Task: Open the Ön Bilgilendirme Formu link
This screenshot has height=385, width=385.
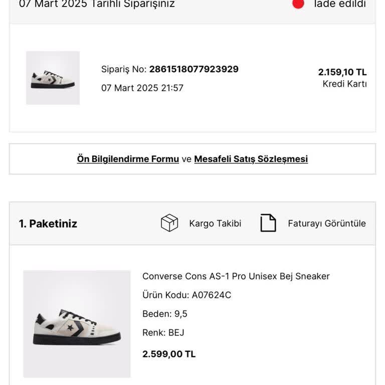Action: [128, 159]
